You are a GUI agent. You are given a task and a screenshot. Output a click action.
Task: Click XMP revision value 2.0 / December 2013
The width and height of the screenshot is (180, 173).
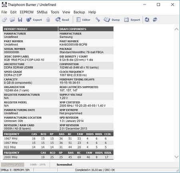[73, 129]
